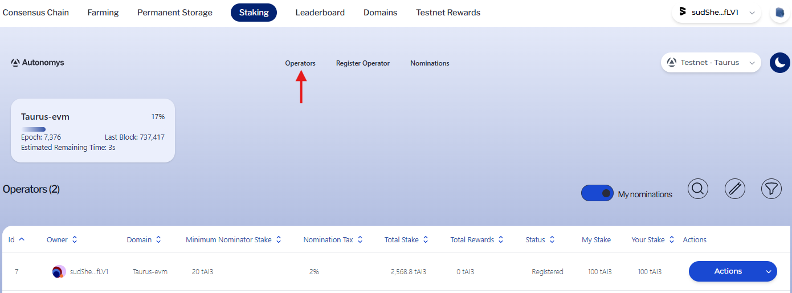Click the blue profile avatar icon in the top right
Image resolution: width=792 pixels, height=293 pixels.
[780, 13]
